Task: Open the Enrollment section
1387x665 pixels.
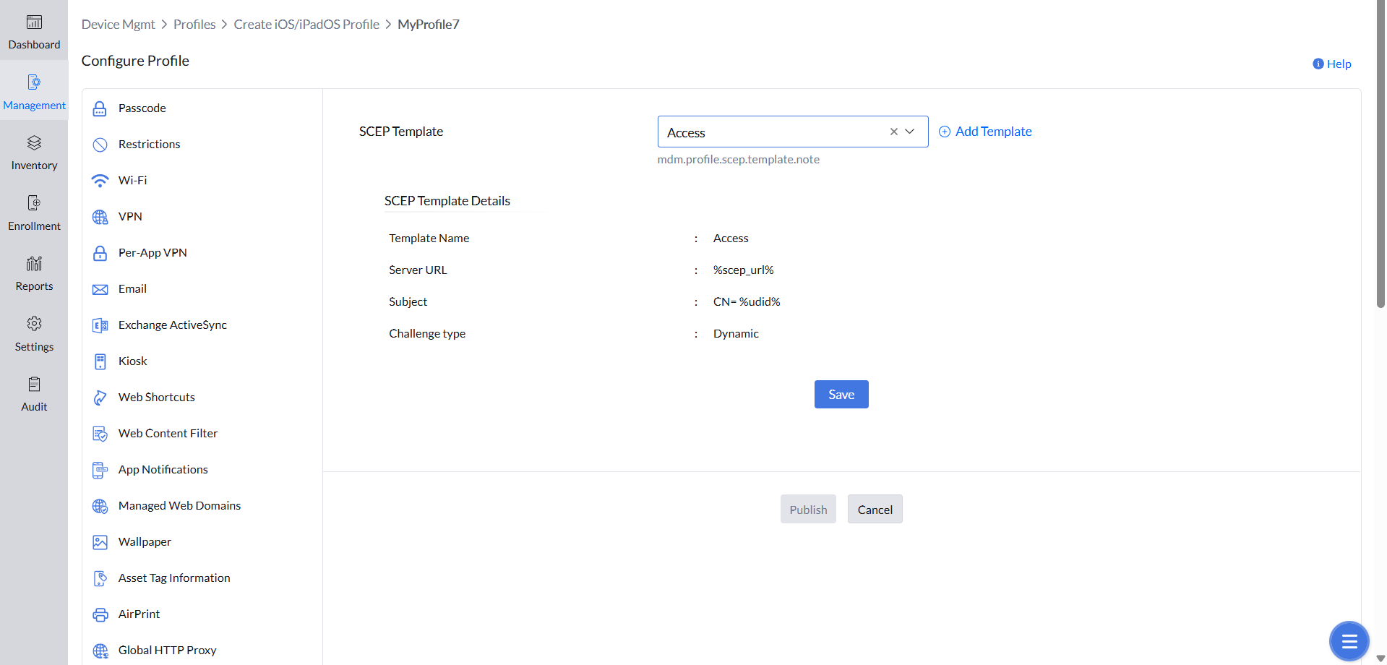Action: [34, 211]
